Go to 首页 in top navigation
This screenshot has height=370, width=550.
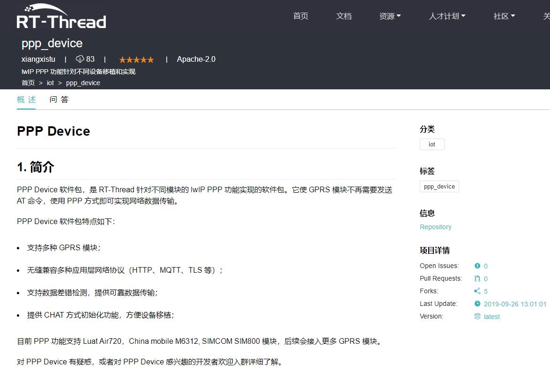tap(301, 16)
